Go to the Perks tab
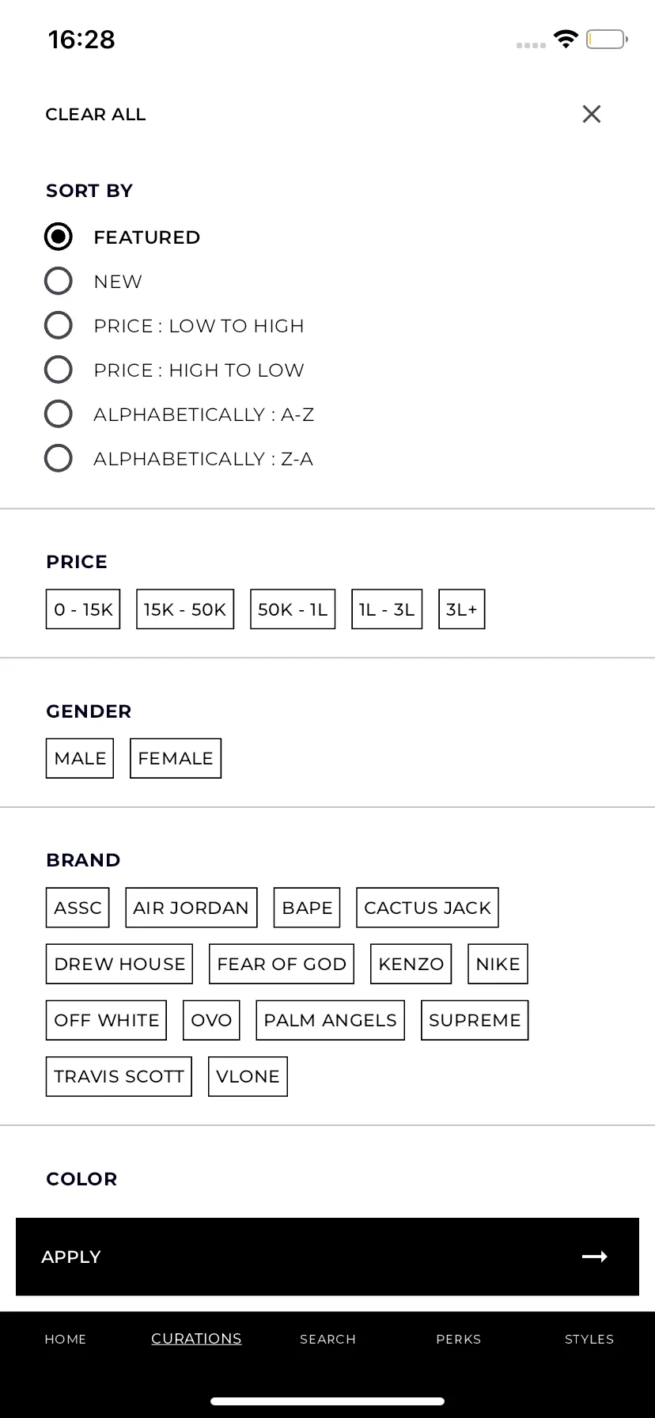Image resolution: width=655 pixels, height=1418 pixels. (459, 1339)
